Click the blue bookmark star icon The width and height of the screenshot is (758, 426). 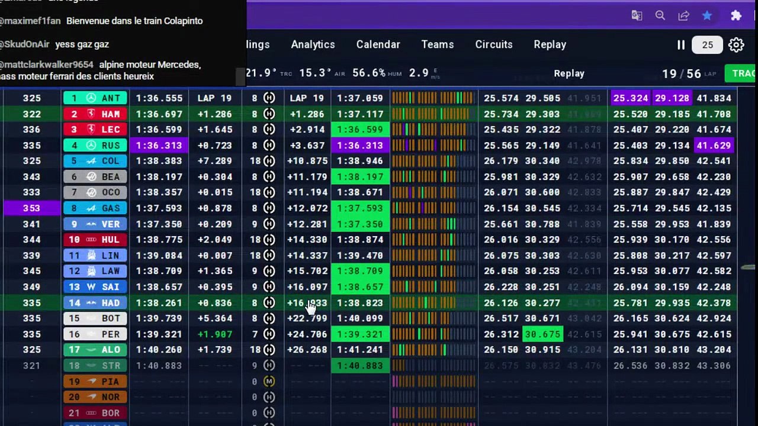click(707, 16)
